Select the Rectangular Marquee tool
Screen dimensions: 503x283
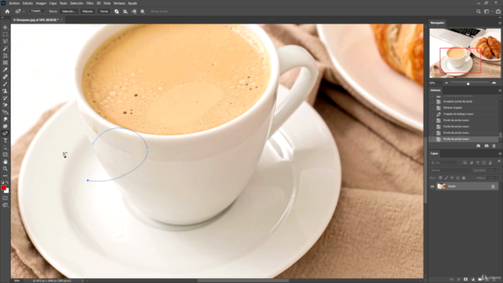point(6,35)
